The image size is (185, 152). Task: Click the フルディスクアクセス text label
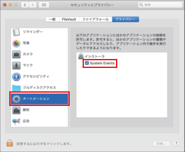pos(39,88)
